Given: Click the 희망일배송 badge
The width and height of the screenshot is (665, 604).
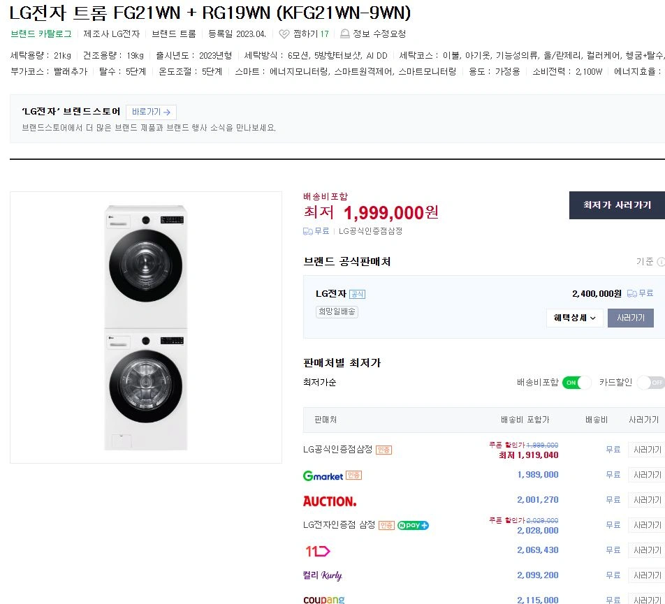Looking at the screenshot, I should (x=337, y=312).
